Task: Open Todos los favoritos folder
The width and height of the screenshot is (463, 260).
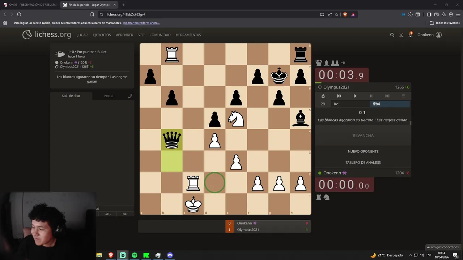Action: click(x=445, y=23)
